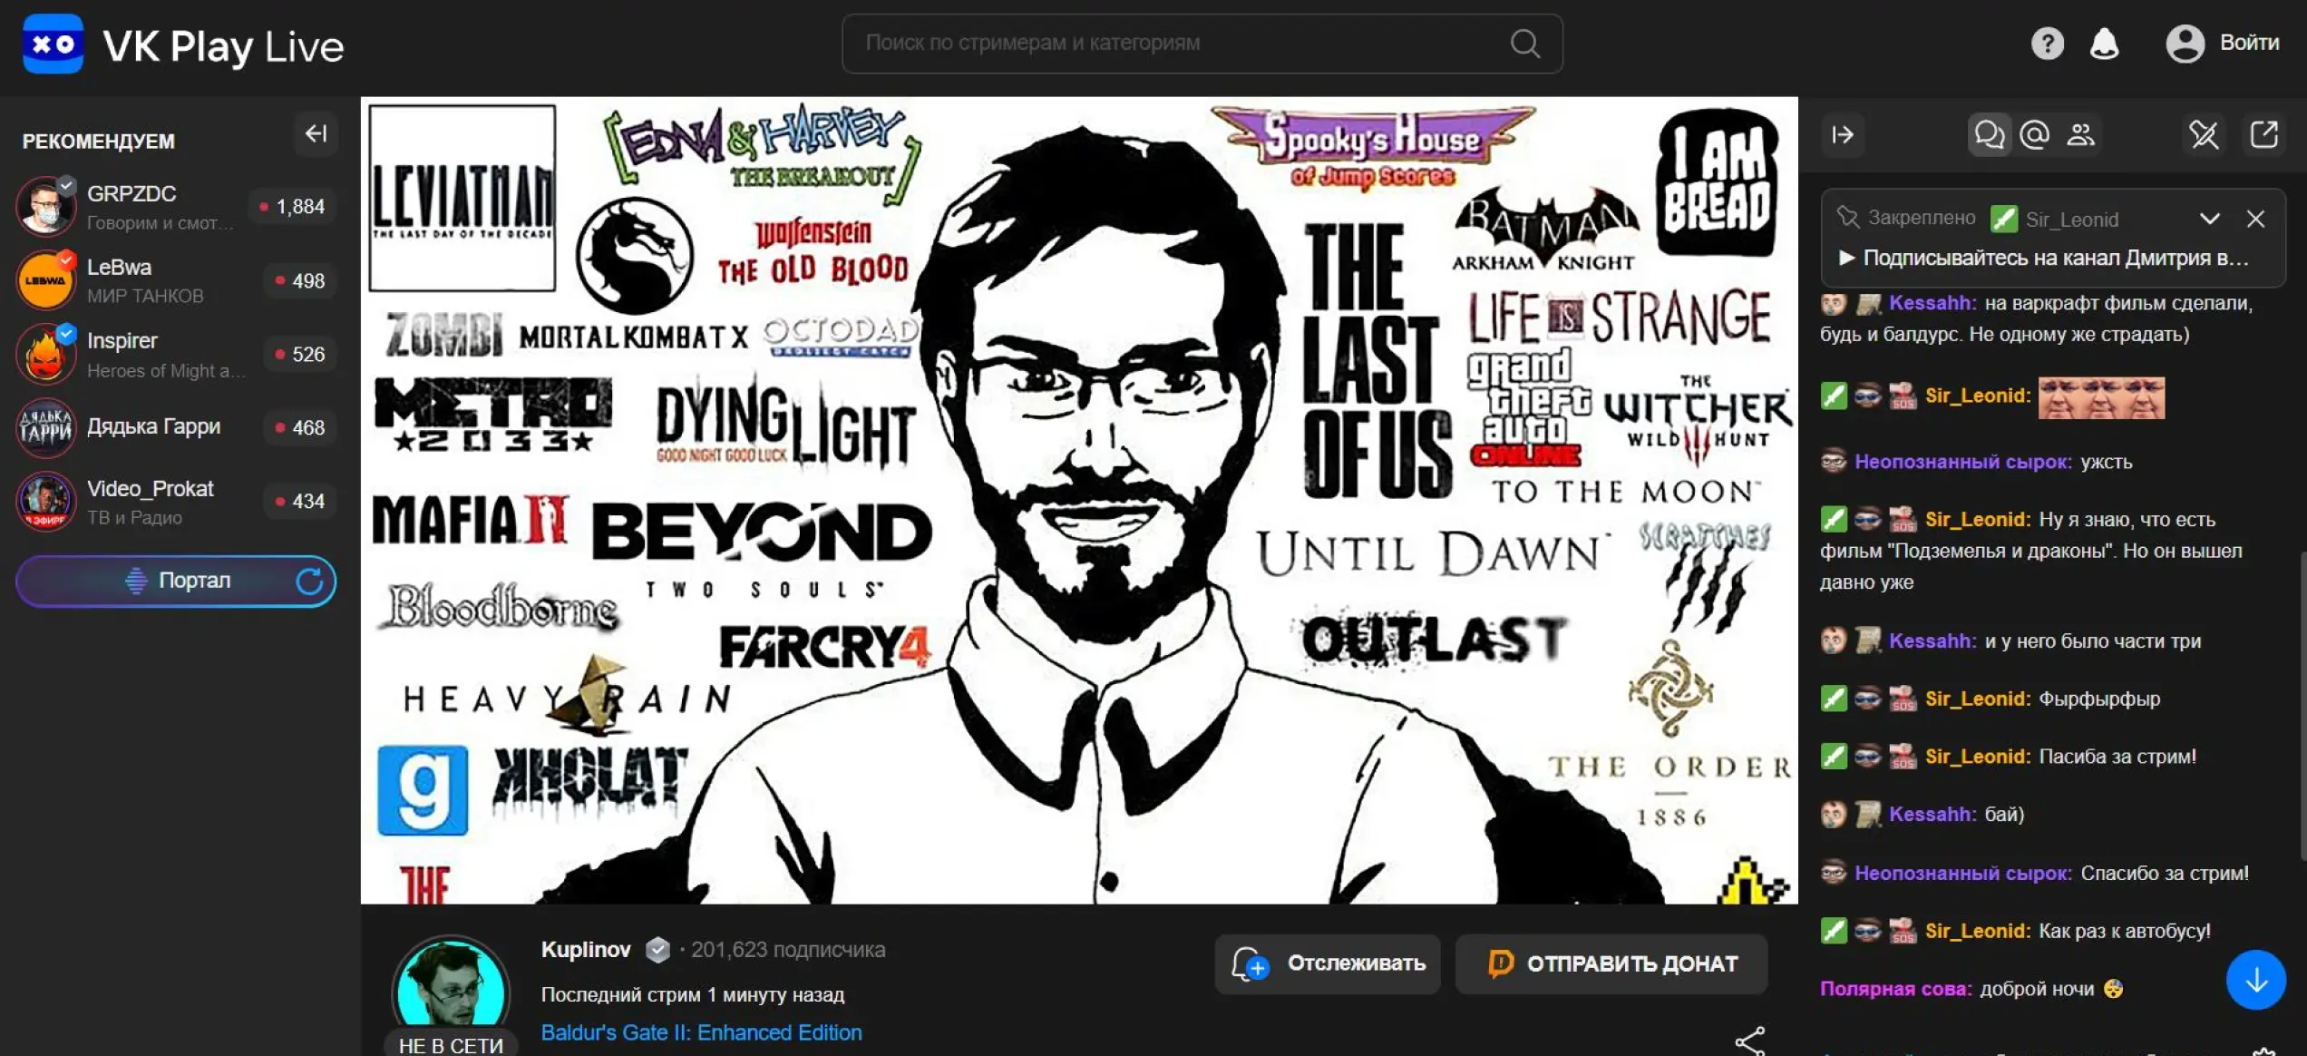Focus the streamer and category search field
The height and width of the screenshot is (1056, 2307).
click(1179, 44)
